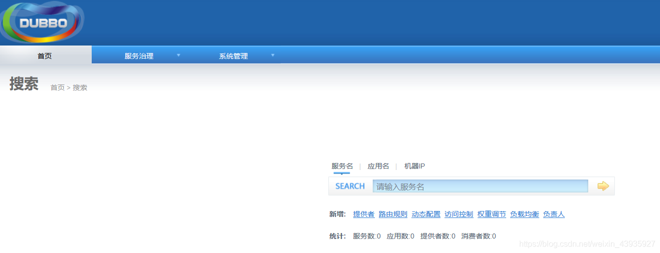Expand the 系统管理 dropdown arrow
Viewport: 660px width, 253px height.
click(273, 55)
